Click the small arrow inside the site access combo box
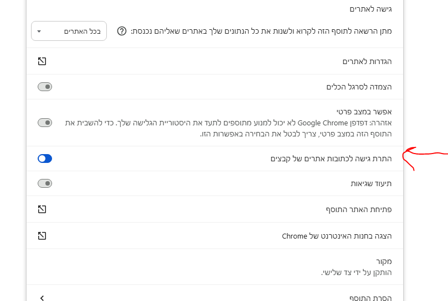 (x=39, y=31)
